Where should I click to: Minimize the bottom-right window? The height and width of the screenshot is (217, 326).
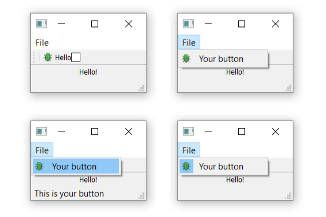tap(208, 131)
